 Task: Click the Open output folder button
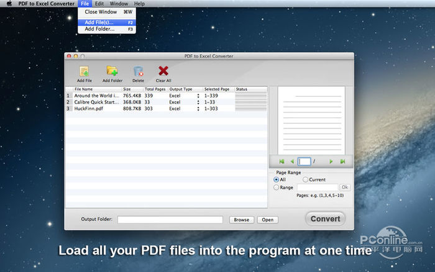tap(267, 220)
